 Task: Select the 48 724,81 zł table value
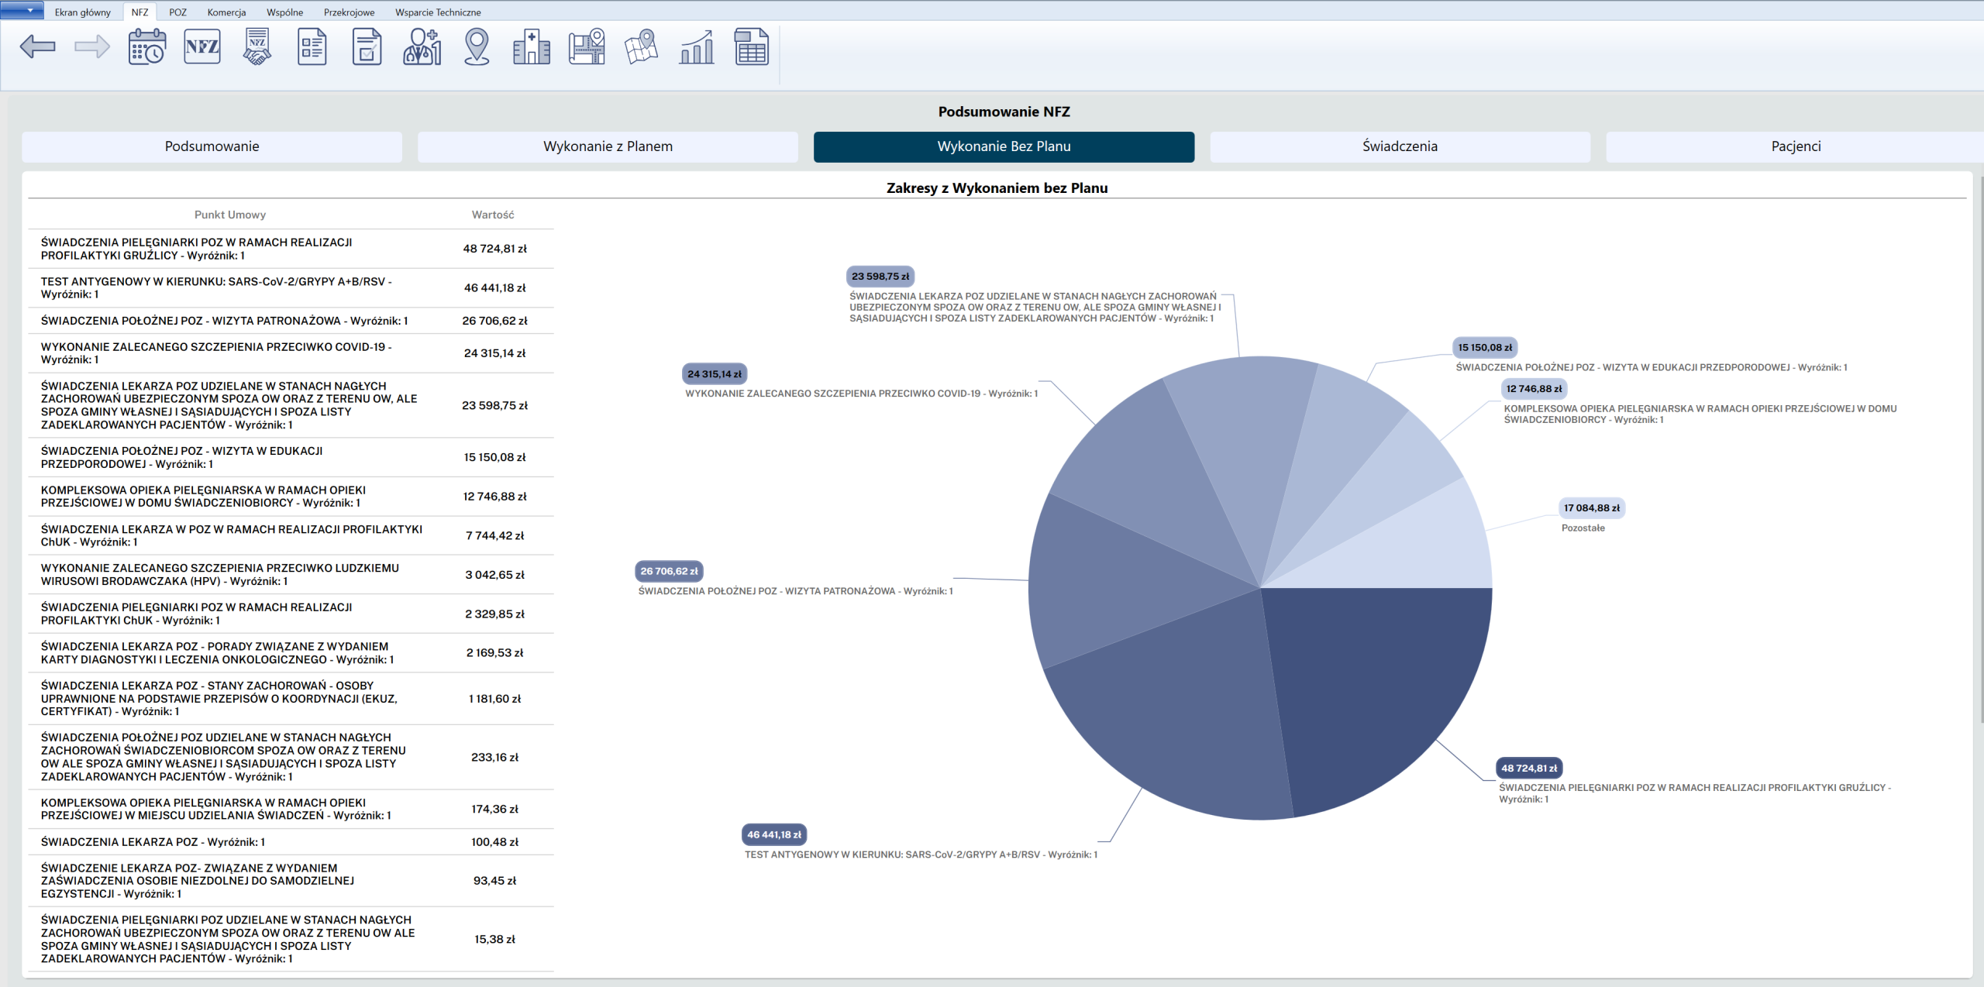[494, 249]
